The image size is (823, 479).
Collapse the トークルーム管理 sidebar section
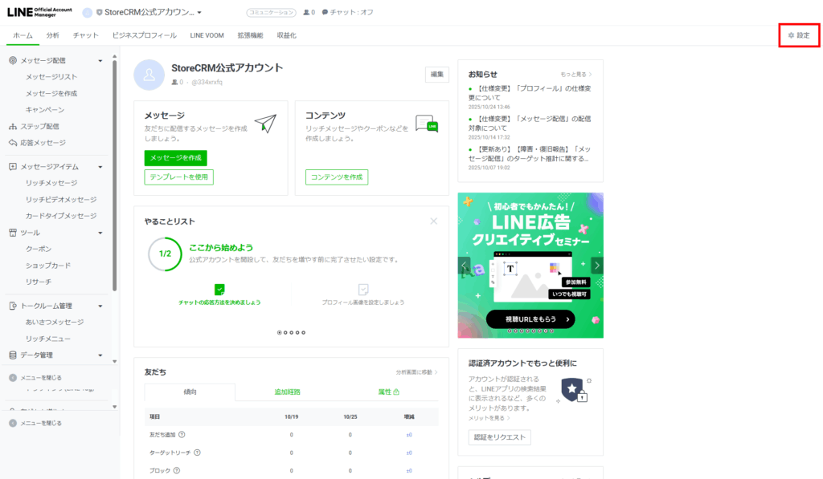click(x=100, y=306)
